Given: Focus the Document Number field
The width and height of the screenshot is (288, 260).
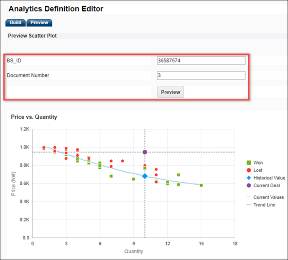Looking at the screenshot, I should click(x=201, y=75).
